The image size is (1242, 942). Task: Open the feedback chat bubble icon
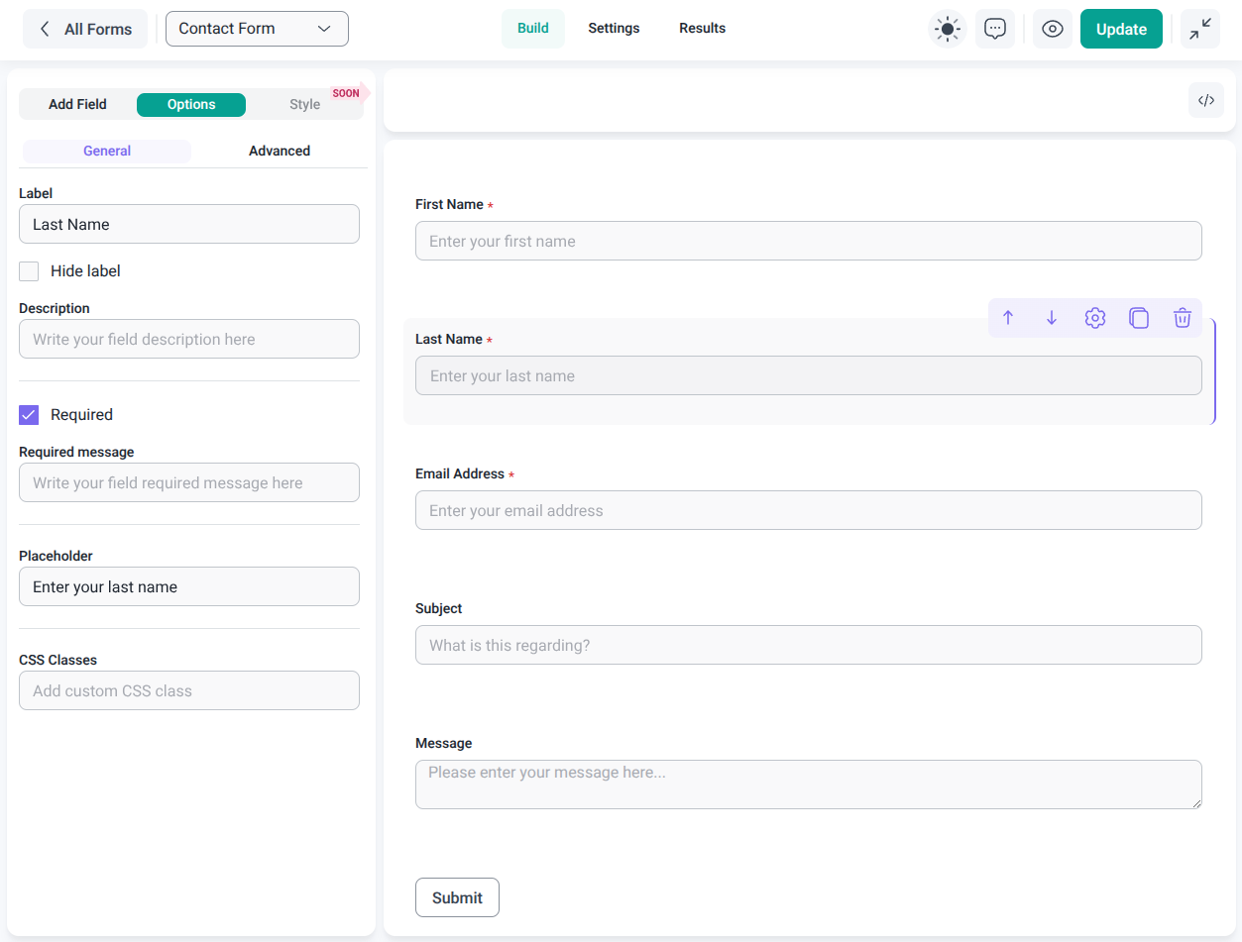coord(995,29)
